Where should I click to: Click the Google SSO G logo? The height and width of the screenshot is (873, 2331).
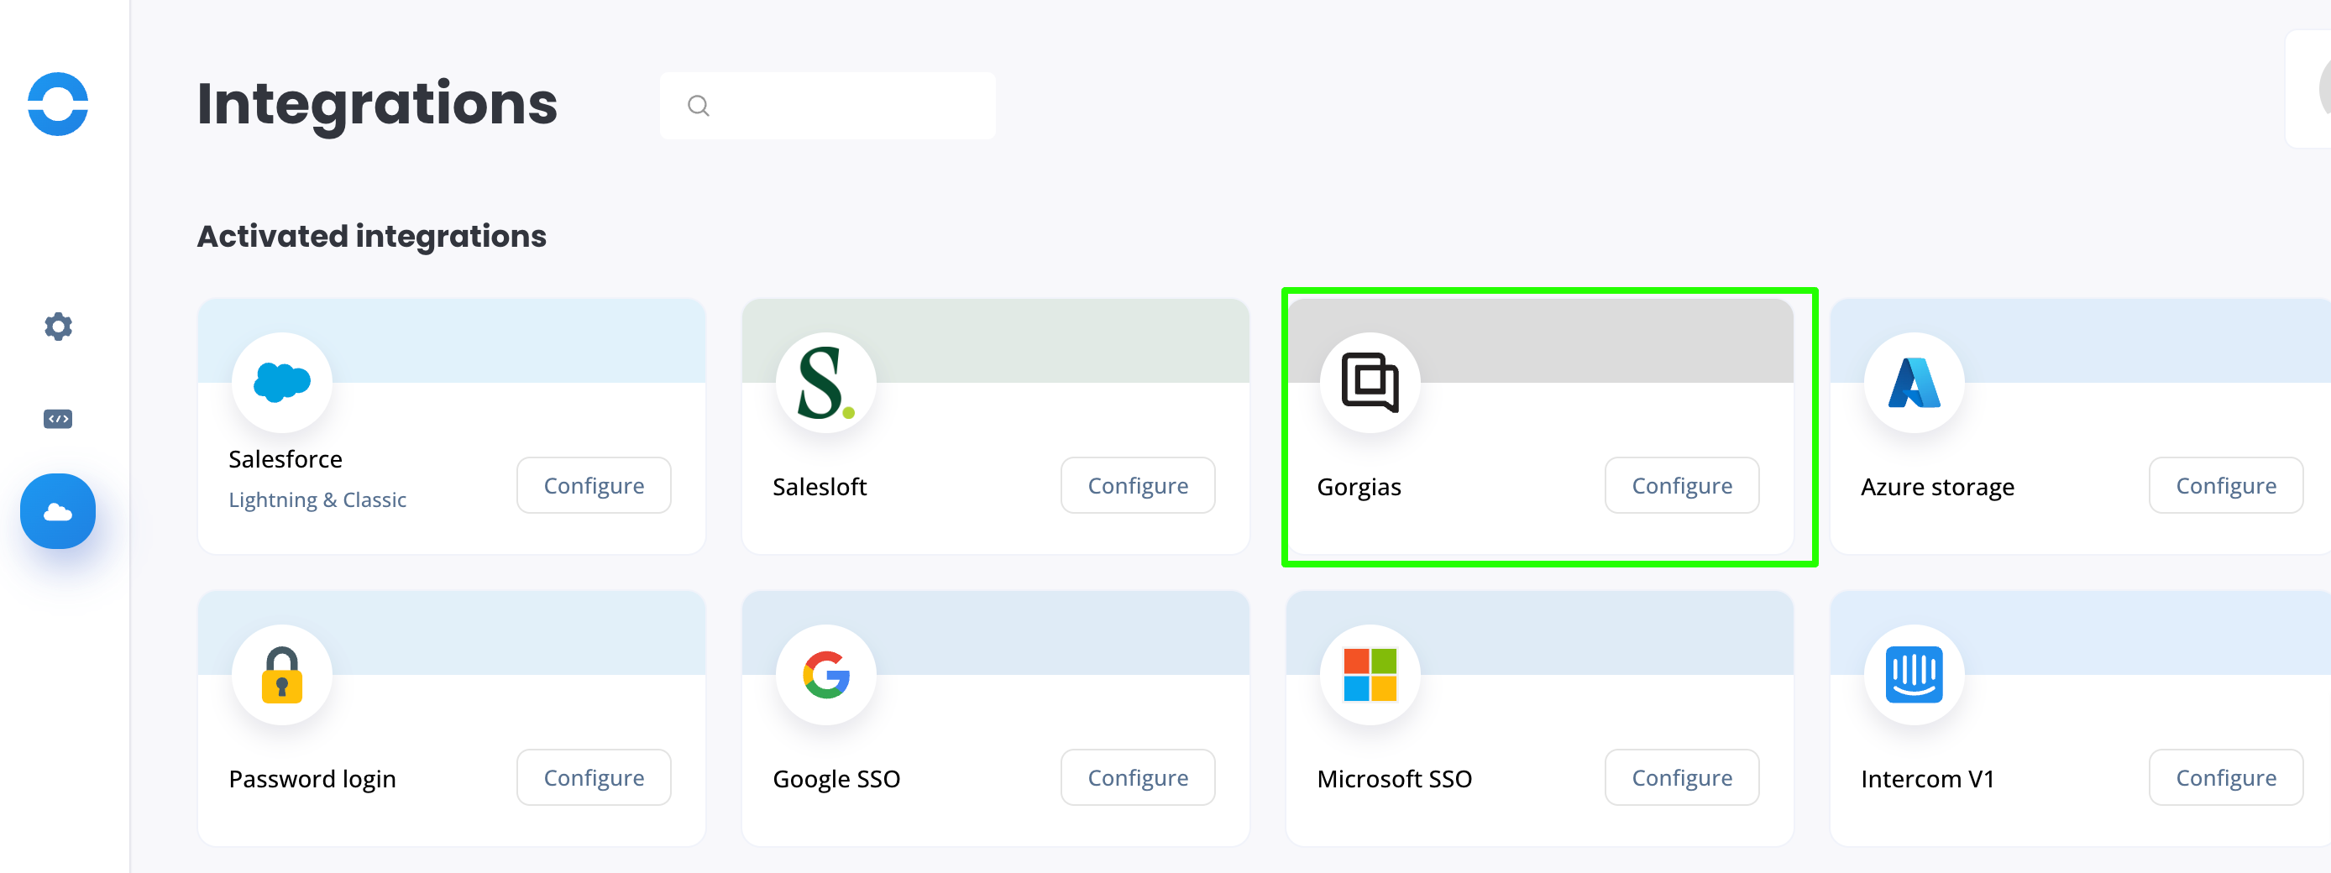coord(826,675)
